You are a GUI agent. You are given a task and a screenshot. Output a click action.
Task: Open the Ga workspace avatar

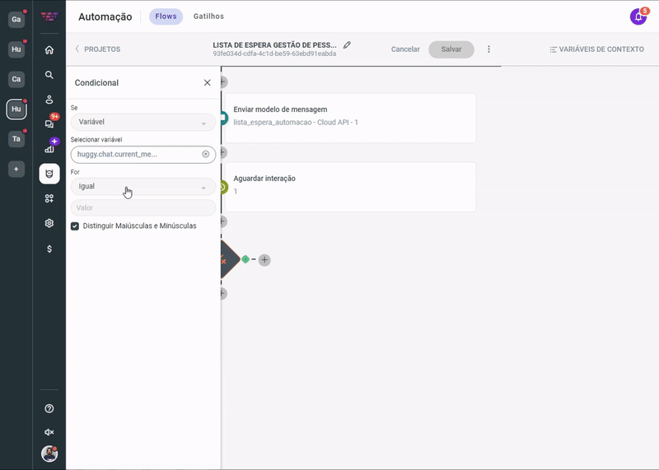[x=16, y=19]
